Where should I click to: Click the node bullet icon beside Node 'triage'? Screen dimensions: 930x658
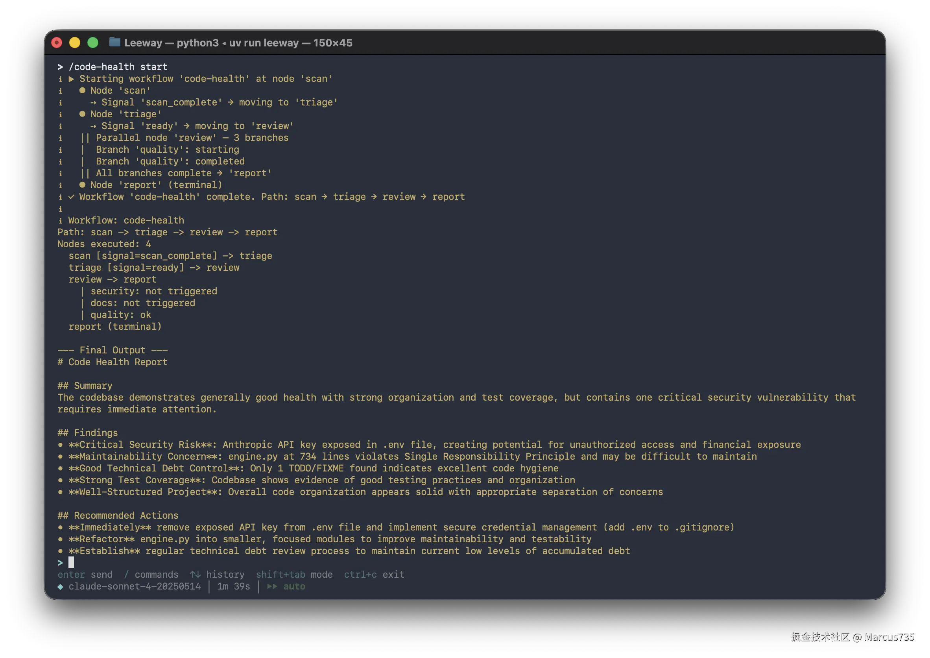coord(82,114)
